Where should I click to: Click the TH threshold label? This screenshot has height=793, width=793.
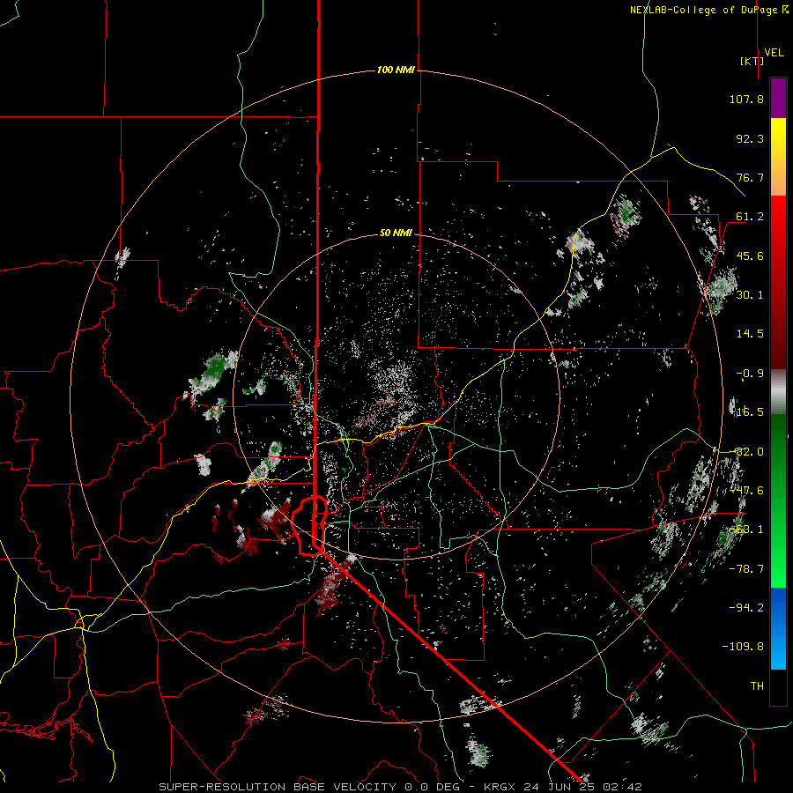pyautogui.click(x=757, y=686)
